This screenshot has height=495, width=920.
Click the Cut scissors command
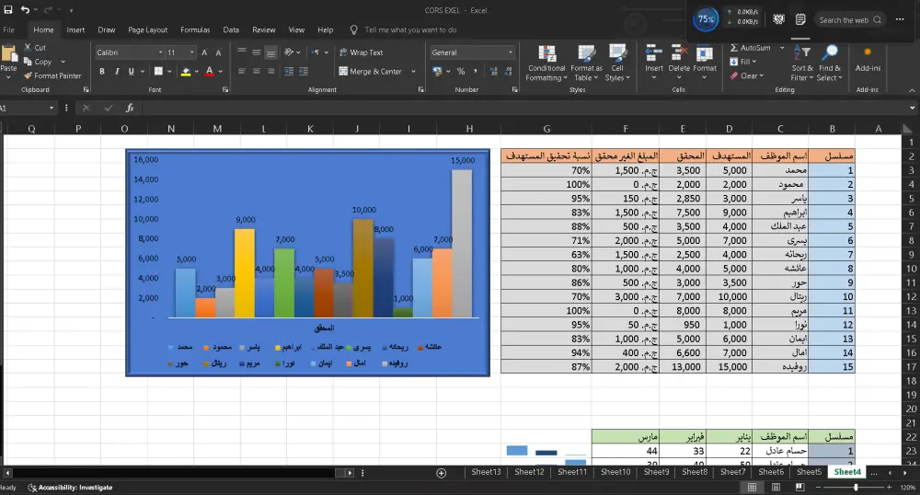[x=35, y=48]
